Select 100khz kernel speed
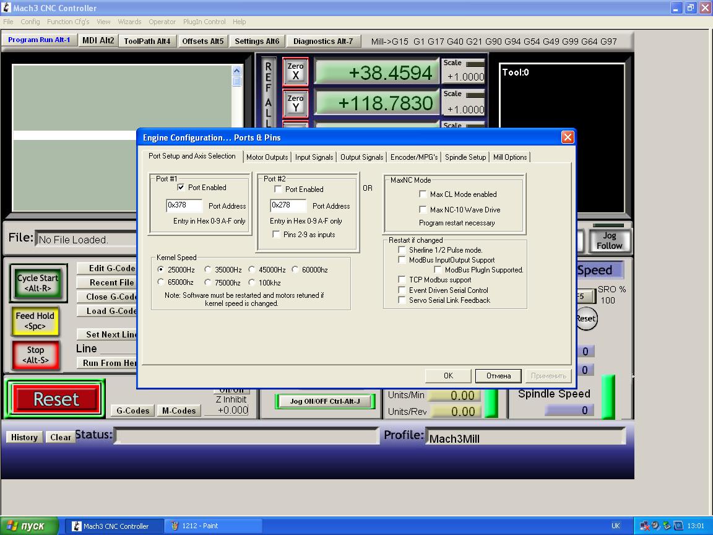Screen dimensions: 713x535 251,282
